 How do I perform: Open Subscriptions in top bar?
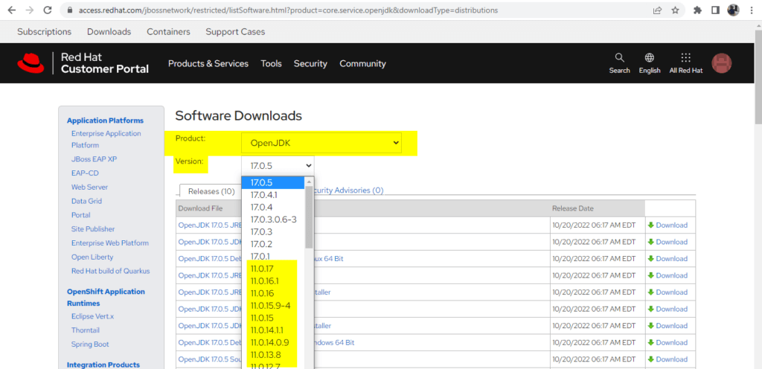[x=44, y=31]
